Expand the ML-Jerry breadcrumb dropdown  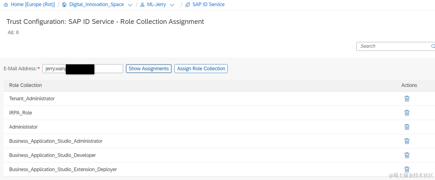coord(172,5)
